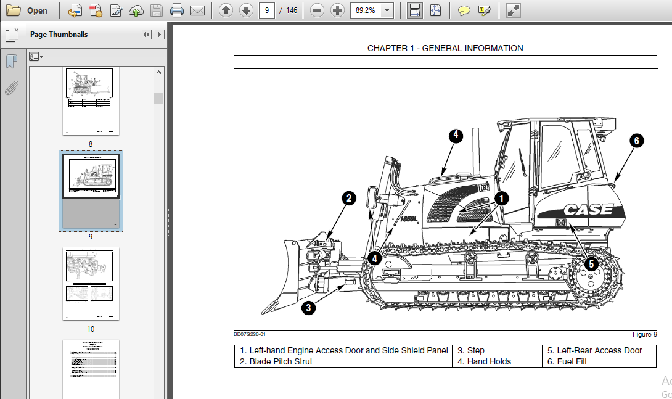Zoom in with the plus button
The image size is (672, 399).
point(337,10)
